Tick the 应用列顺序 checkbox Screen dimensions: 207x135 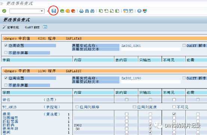77,107
